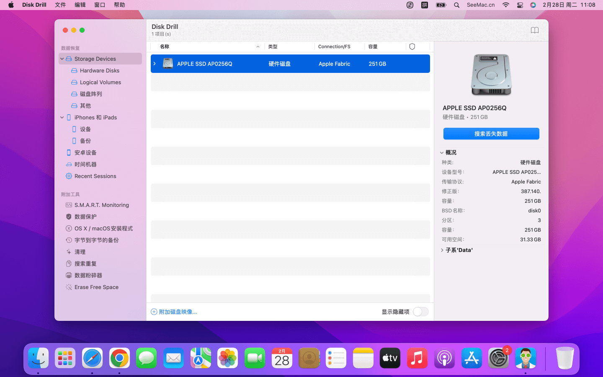Open Safari from the Dock
Viewport: 603px width, 377px height.
(92, 358)
